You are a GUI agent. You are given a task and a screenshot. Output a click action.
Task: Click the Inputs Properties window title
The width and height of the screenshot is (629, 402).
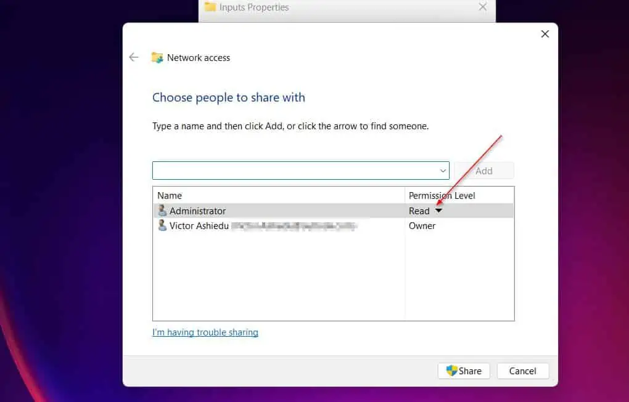click(x=254, y=7)
